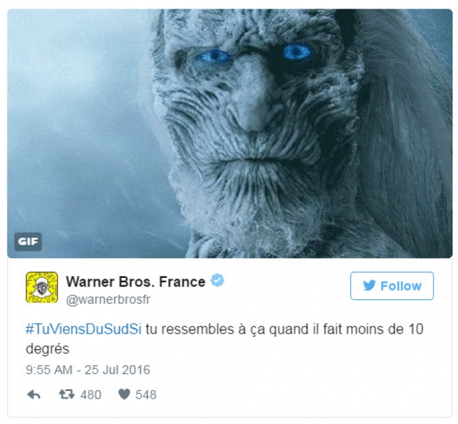Open the Warner Bros. Snapcode avatar

pyautogui.click(x=41, y=287)
